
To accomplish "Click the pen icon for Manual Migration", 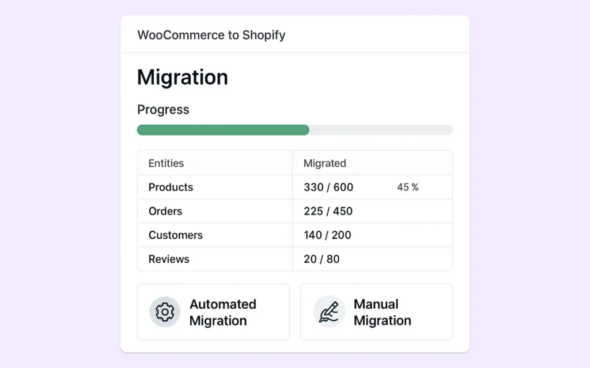I will pos(329,312).
